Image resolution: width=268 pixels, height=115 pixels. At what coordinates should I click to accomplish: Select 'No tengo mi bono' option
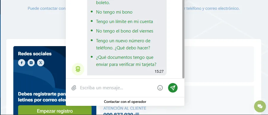[x=114, y=12]
